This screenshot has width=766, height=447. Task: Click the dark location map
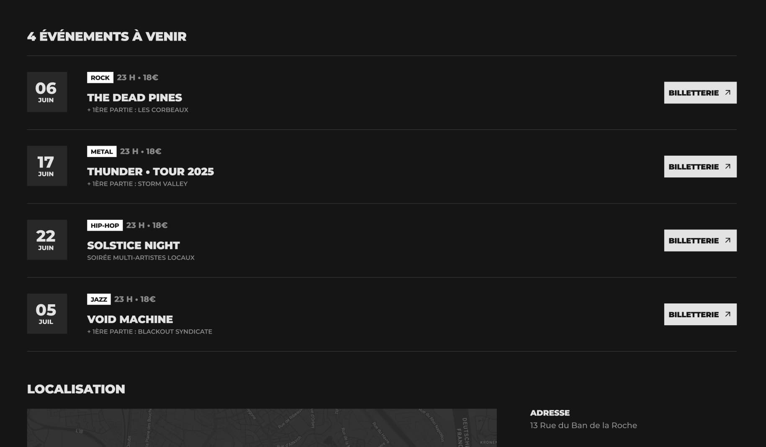pos(262,428)
